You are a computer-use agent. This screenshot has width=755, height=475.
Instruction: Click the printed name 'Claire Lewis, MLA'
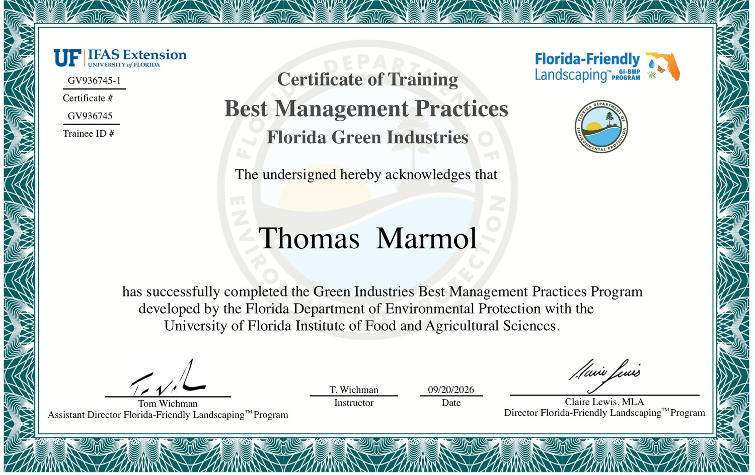pyautogui.click(x=605, y=402)
